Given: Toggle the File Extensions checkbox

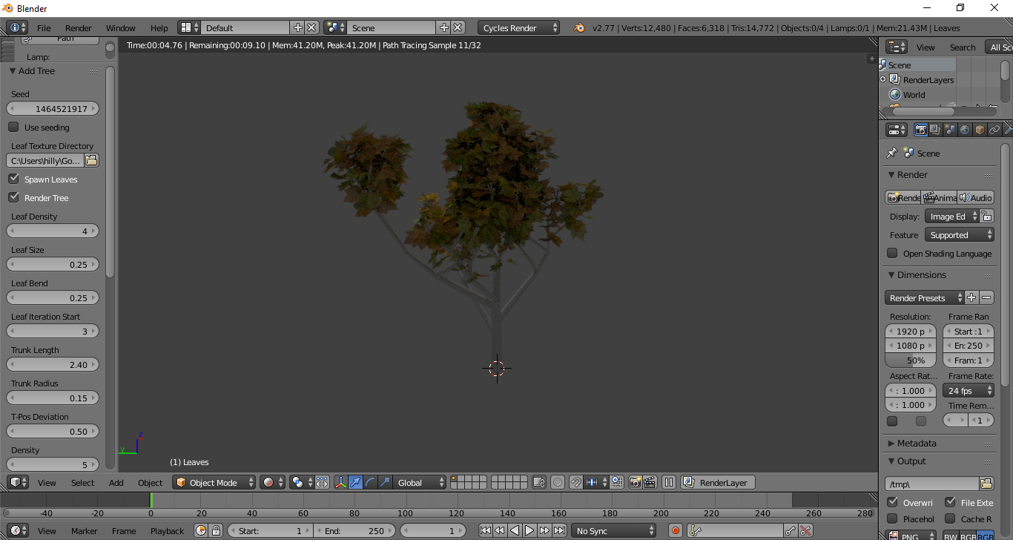Looking at the screenshot, I should pos(950,502).
